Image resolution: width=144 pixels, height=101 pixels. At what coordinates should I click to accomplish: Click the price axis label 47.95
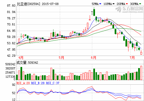[11, 50]
